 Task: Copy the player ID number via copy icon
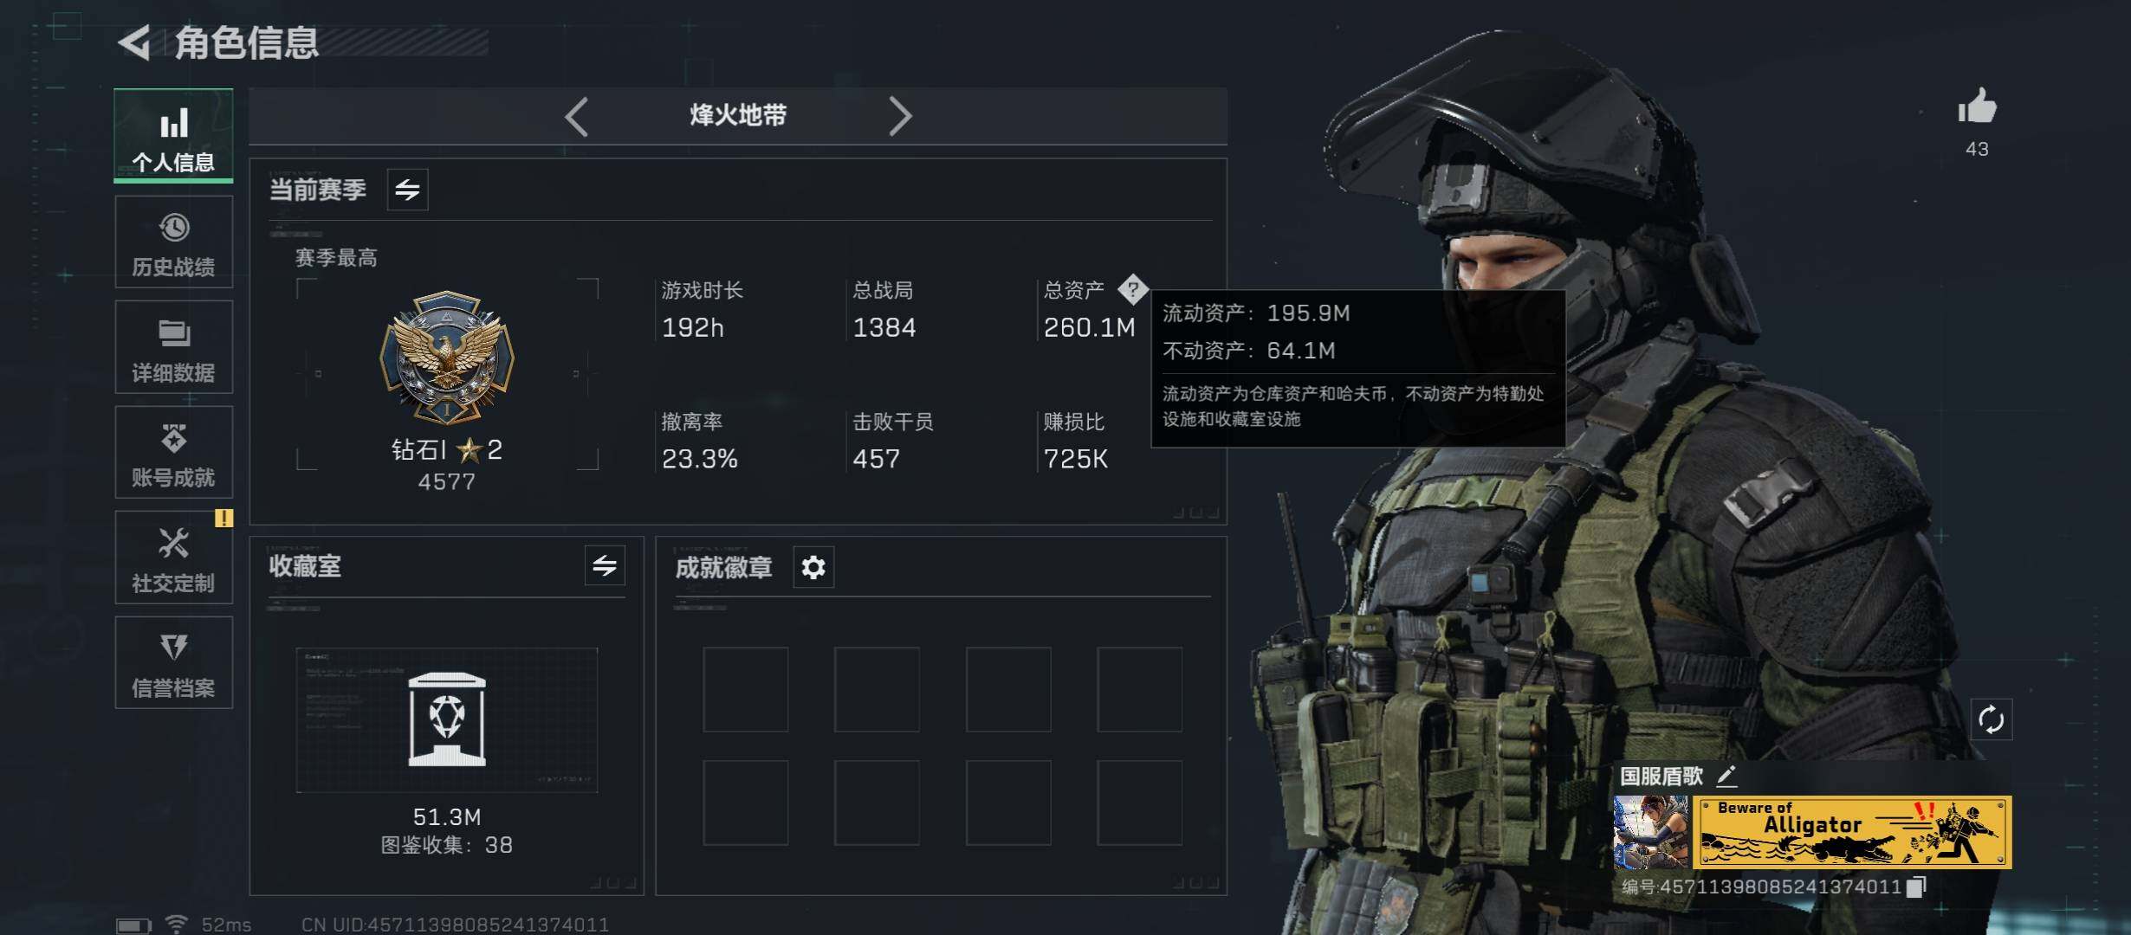1916,887
